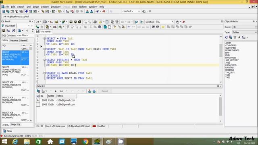The width and height of the screenshot is (258, 145).
Task: Click the SQL Recall history list scrollbar down arrow
Action: (x=31, y=120)
